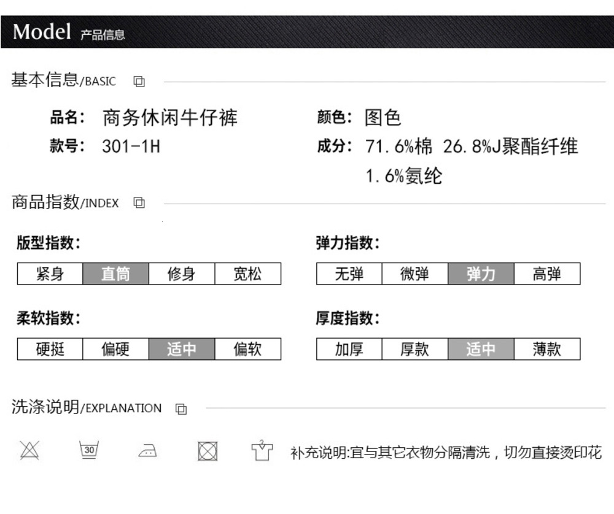
Task: Choose 紧身 fit option
Action: tap(50, 274)
